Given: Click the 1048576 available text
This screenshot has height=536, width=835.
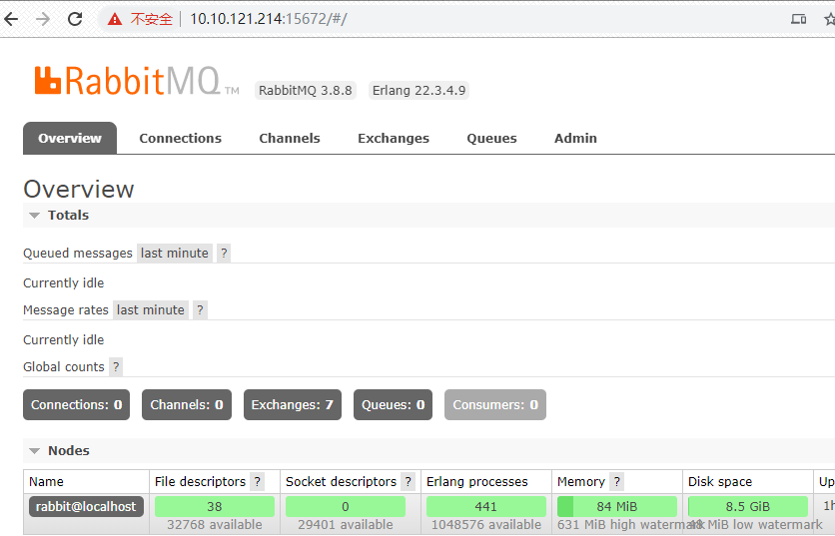Looking at the screenshot, I should pos(486,525).
